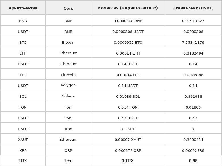Select the 3 TRX fee cell
The image size is (222, 166).
(x=128, y=161)
